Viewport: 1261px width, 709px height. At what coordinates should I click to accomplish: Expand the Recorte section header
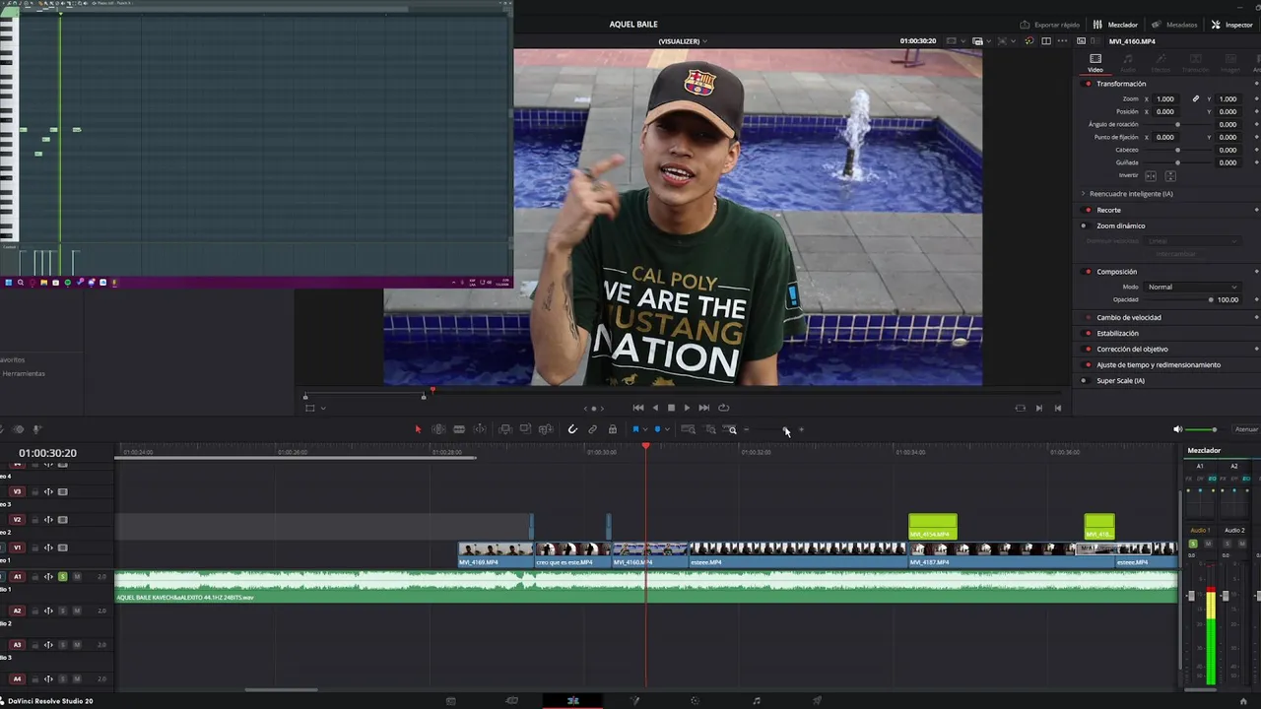click(x=1108, y=210)
